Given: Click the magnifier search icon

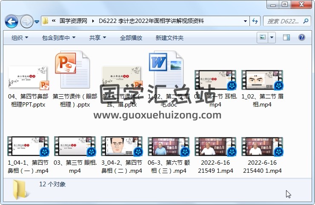Looking at the screenshot, I should pos(306,21).
